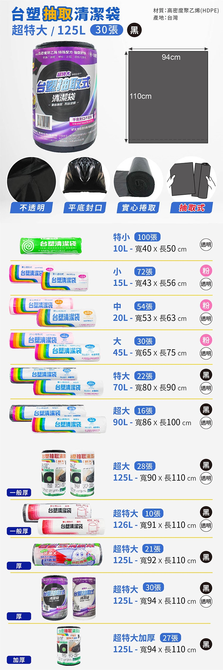223x670 pixels.
Task: Click the 粉 color badge in 15L row
Action: (x=206, y=271)
